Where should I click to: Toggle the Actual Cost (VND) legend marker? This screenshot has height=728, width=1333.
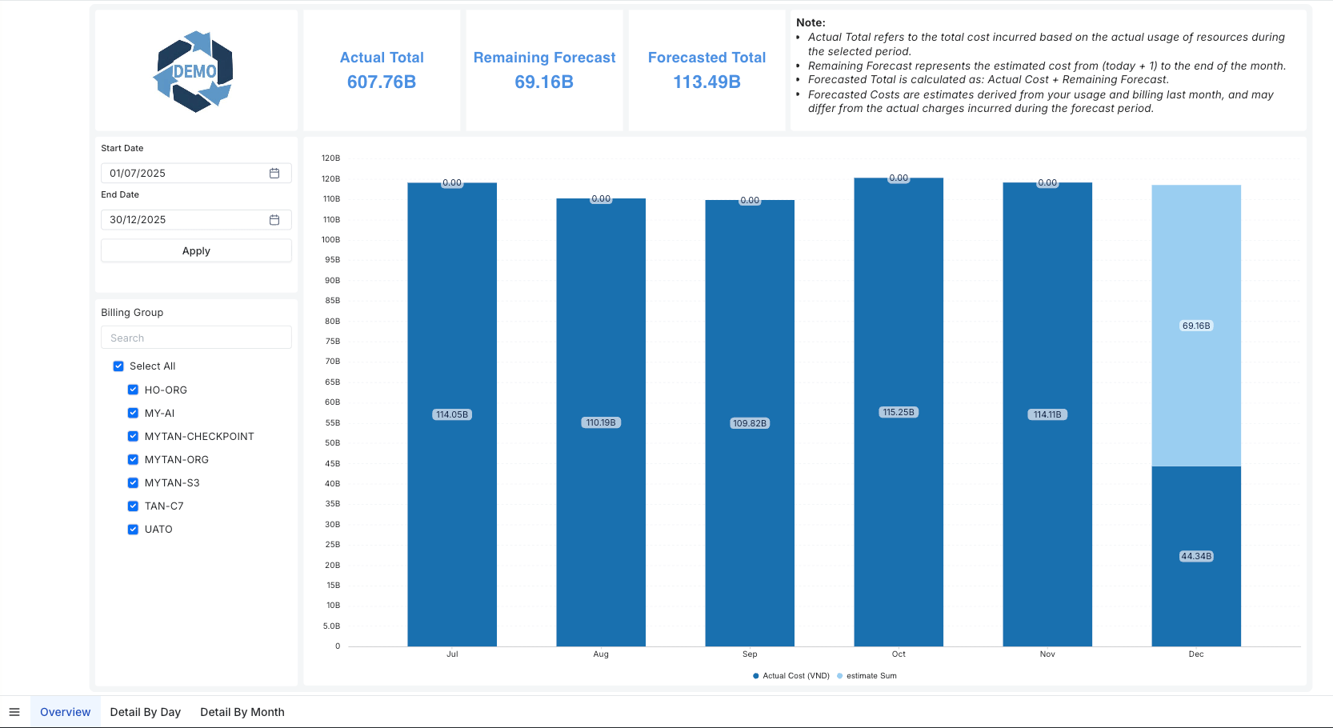click(756, 676)
